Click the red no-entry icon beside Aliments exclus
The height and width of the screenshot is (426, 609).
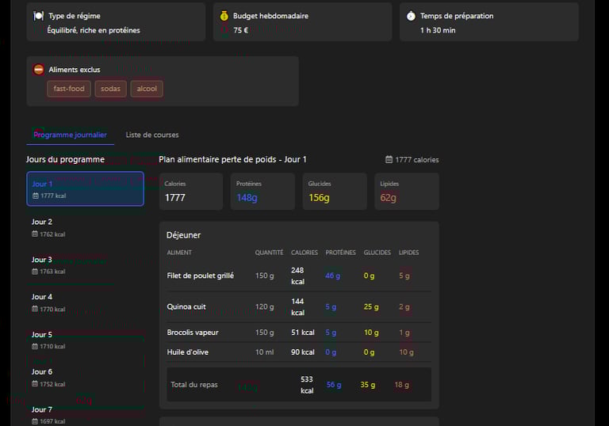(x=38, y=70)
